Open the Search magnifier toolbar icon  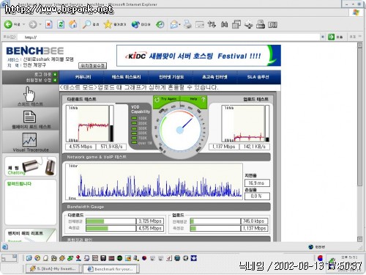(x=86, y=24)
